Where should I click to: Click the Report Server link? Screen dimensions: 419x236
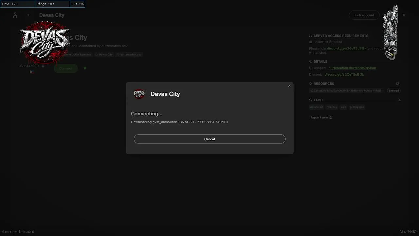pos(319,117)
